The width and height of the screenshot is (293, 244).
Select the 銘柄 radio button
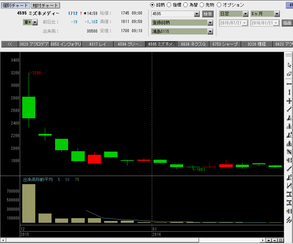click(152, 5)
